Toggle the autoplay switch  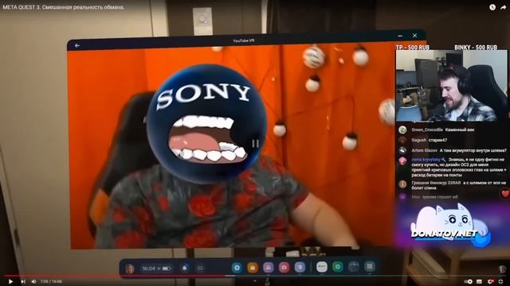tap(468, 281)
